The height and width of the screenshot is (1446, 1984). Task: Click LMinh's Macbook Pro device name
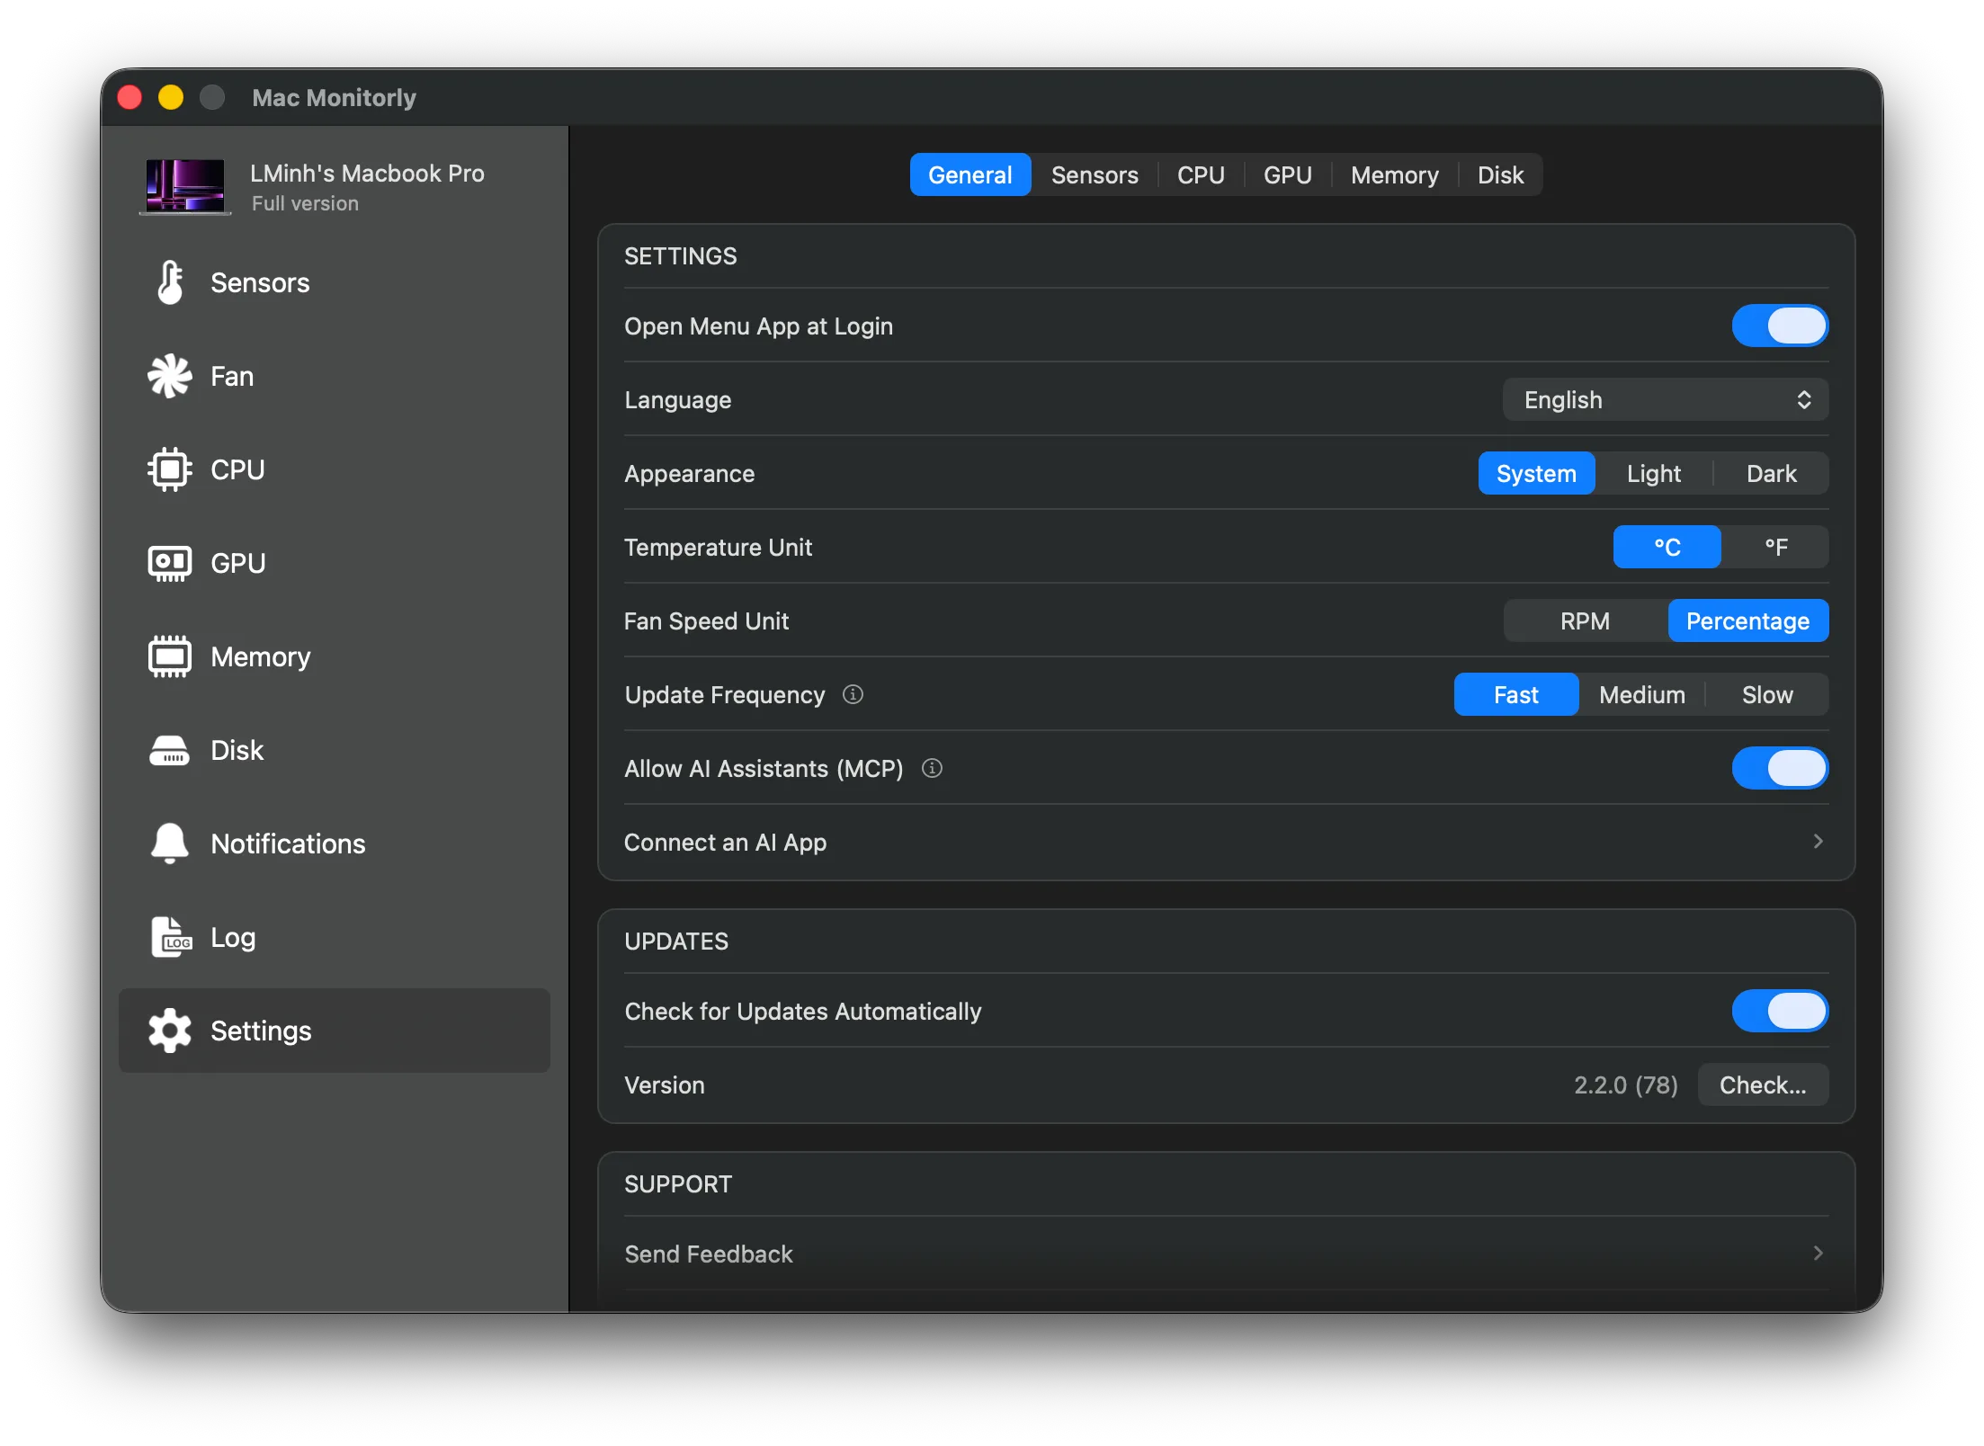coord(367,173)
